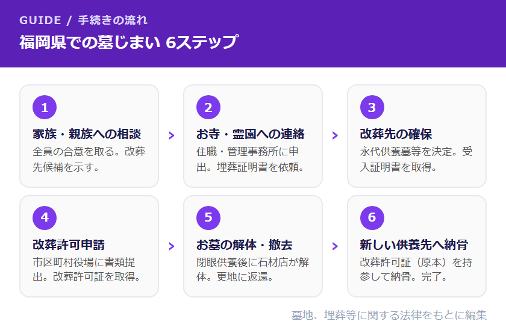
Task: Click the 福岡県での墓じまい 6ステップ main title
Action: [x=128, y=43]
